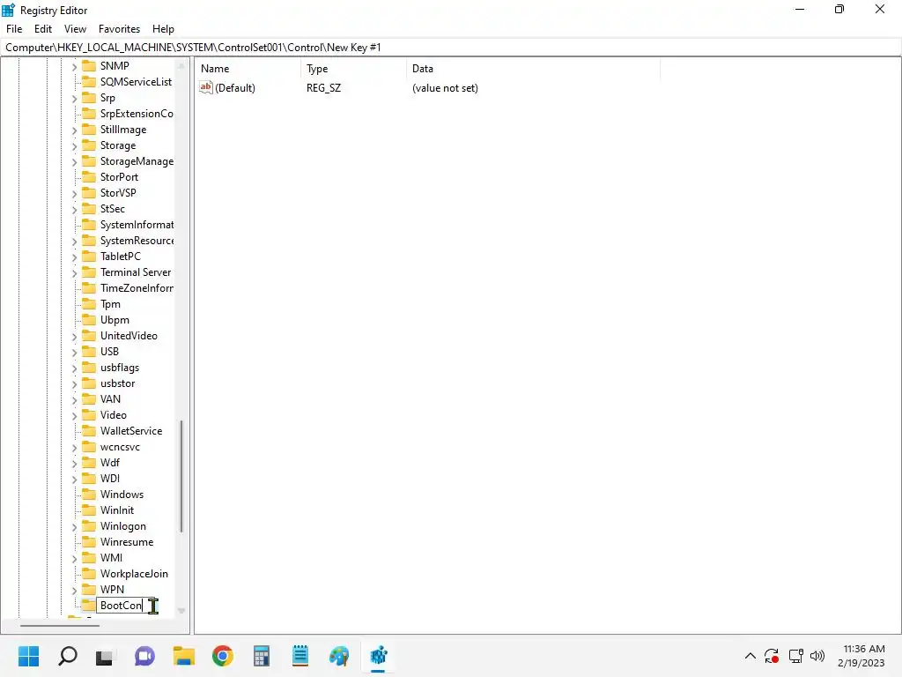The image size is (902, 677).
Task: Select the WorkplaceJoin key
Action: click(x=134, y=574)
